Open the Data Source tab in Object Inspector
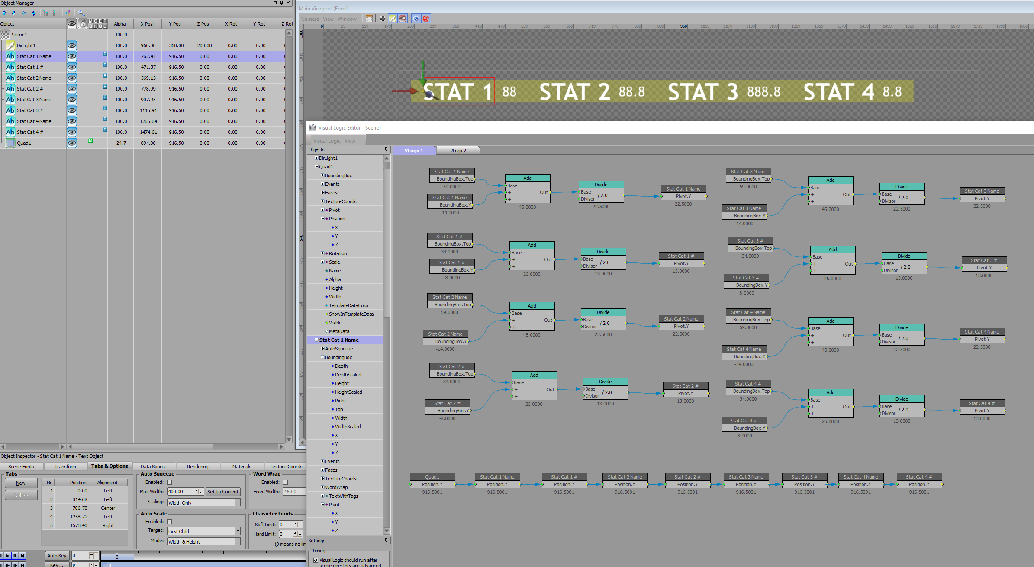Screen dimensions: 1034x567 pyautogui.click(x=153, y=467)
